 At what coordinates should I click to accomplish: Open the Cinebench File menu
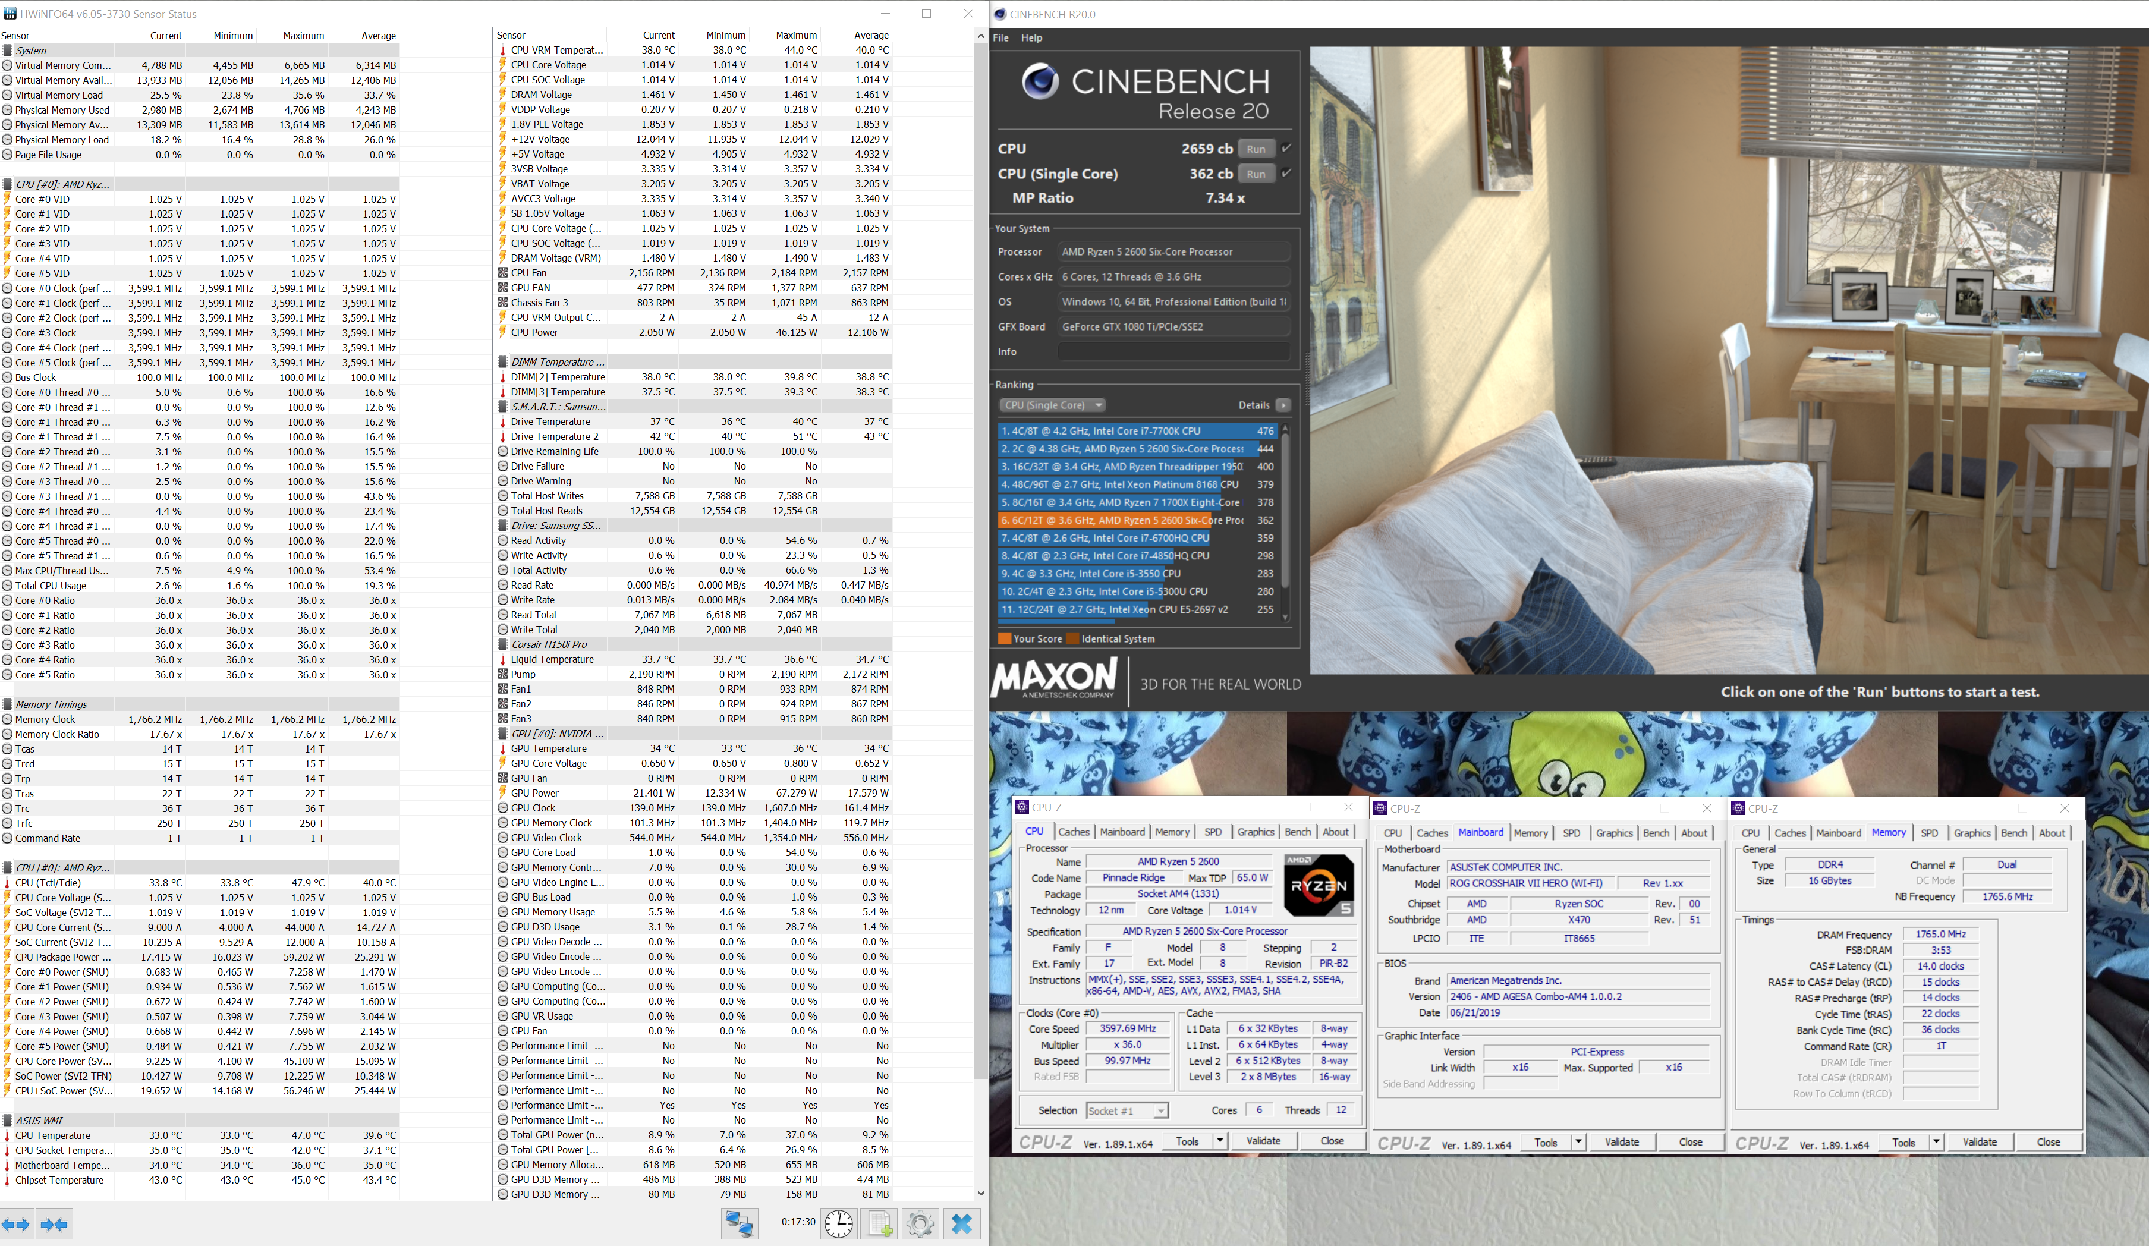point(1000,37)
